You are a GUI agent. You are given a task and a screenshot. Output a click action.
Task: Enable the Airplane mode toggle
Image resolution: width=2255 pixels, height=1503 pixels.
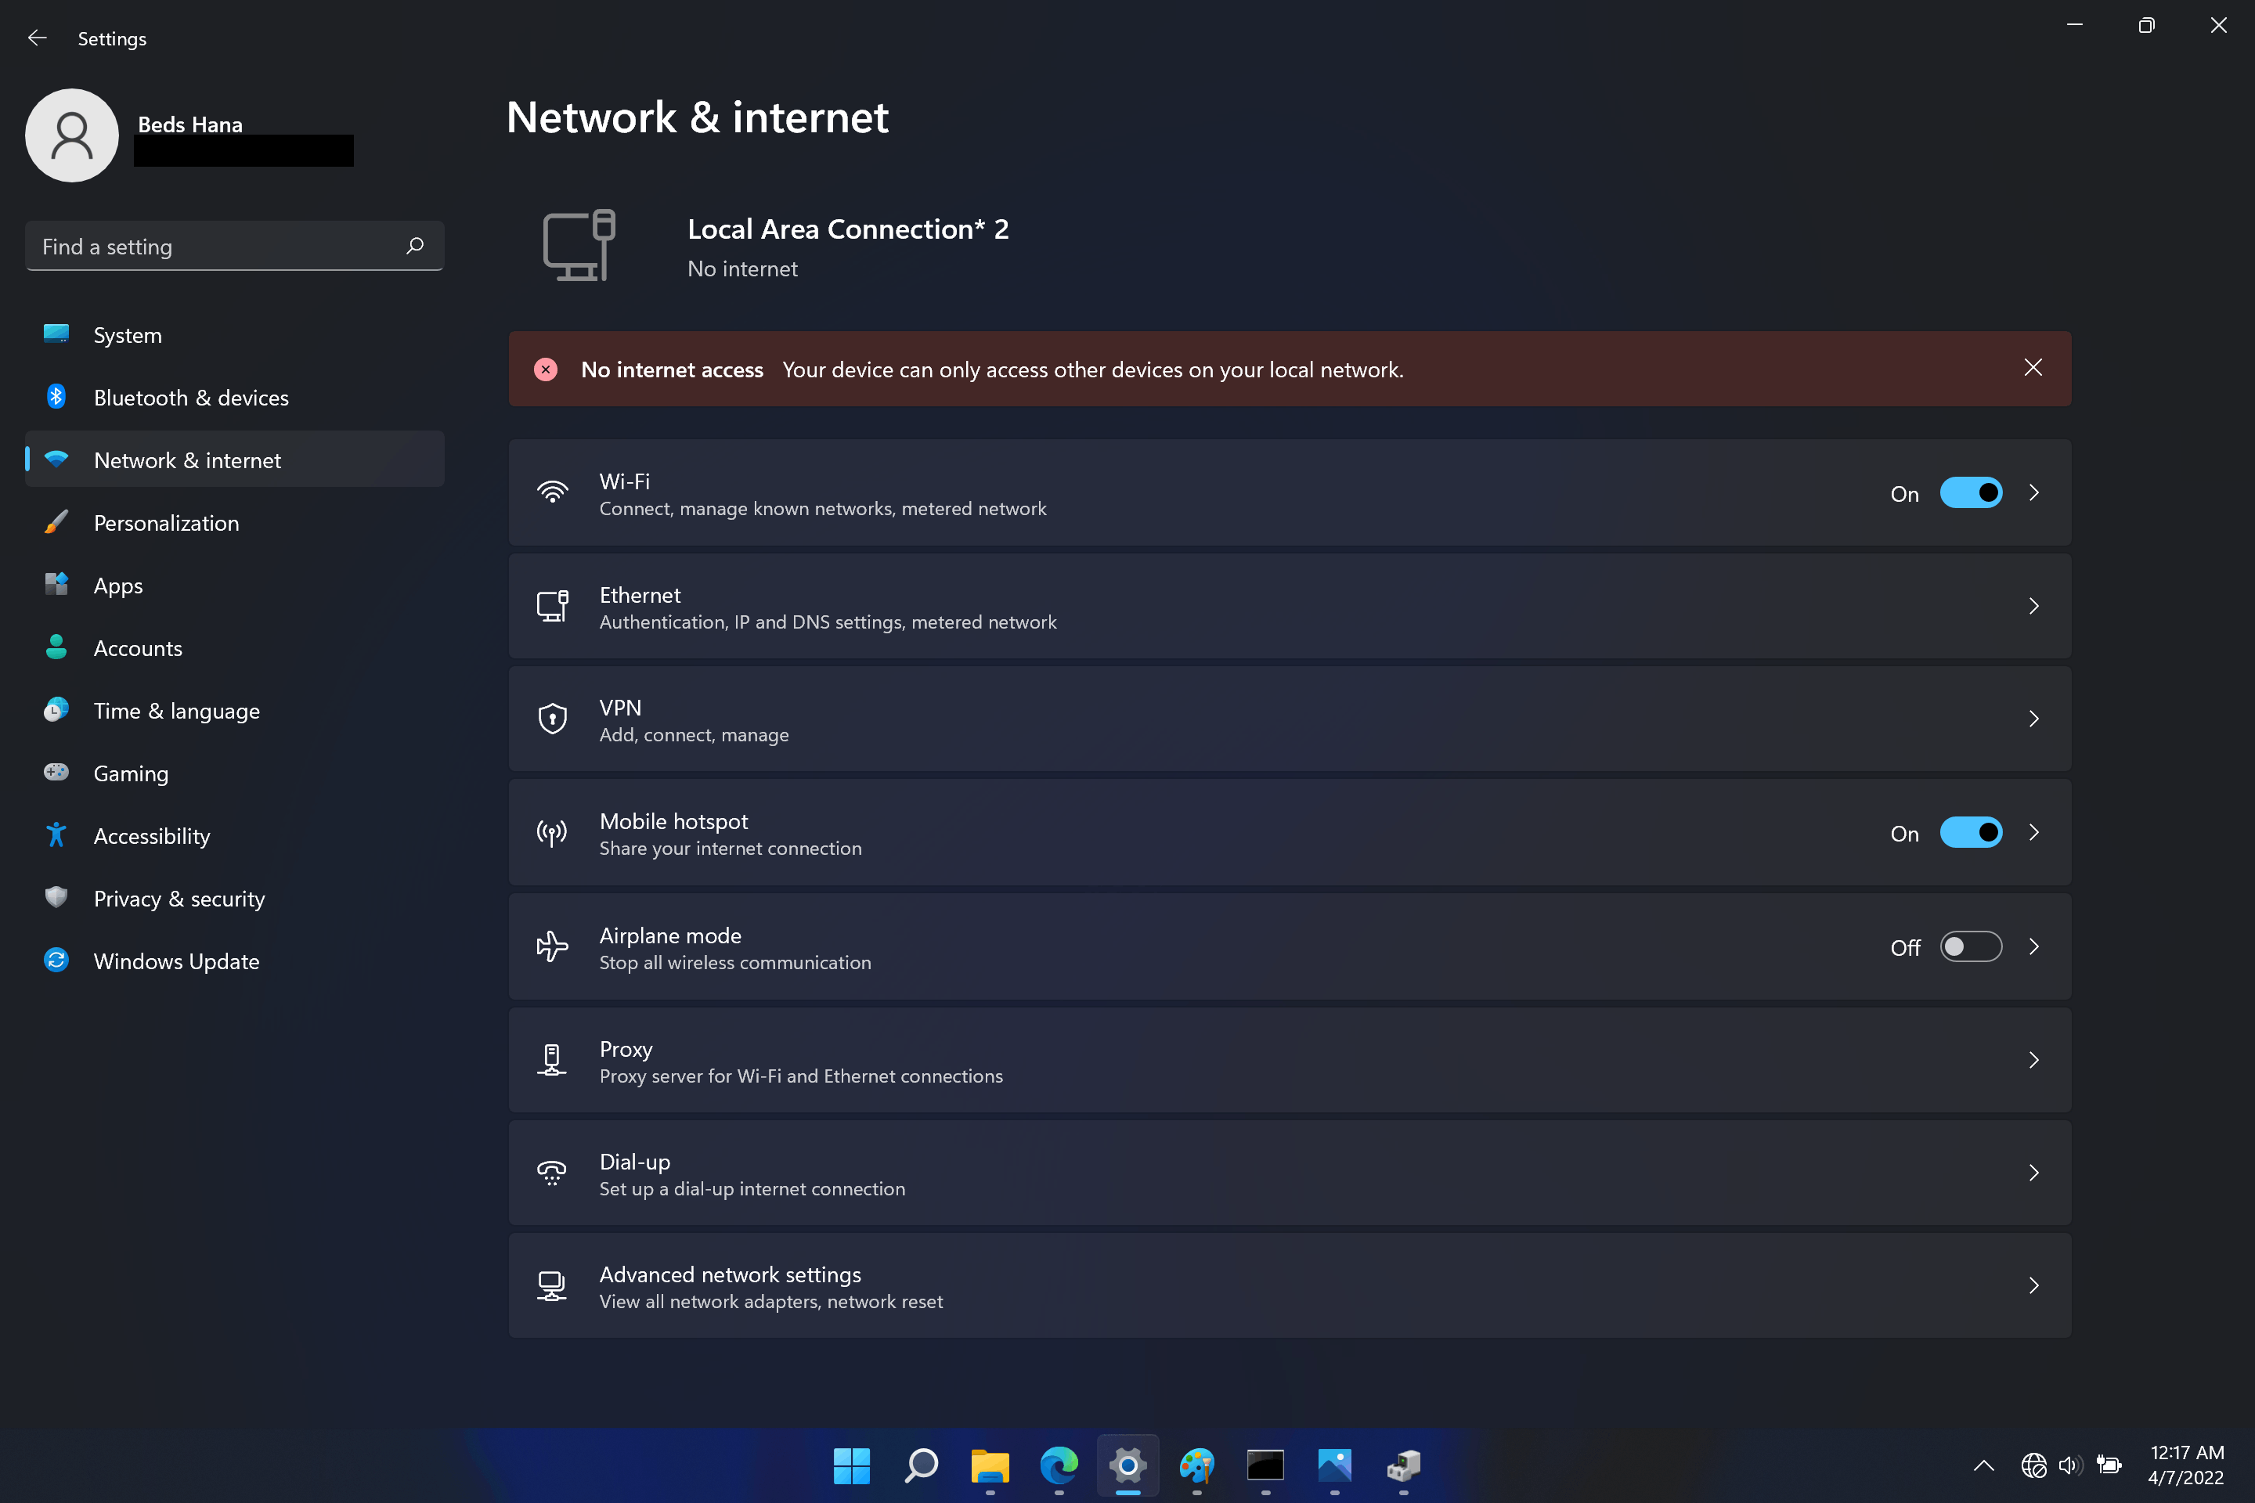[1970, 947]
